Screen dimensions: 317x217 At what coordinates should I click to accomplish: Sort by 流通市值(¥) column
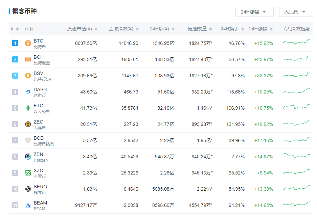pos(82,29)
